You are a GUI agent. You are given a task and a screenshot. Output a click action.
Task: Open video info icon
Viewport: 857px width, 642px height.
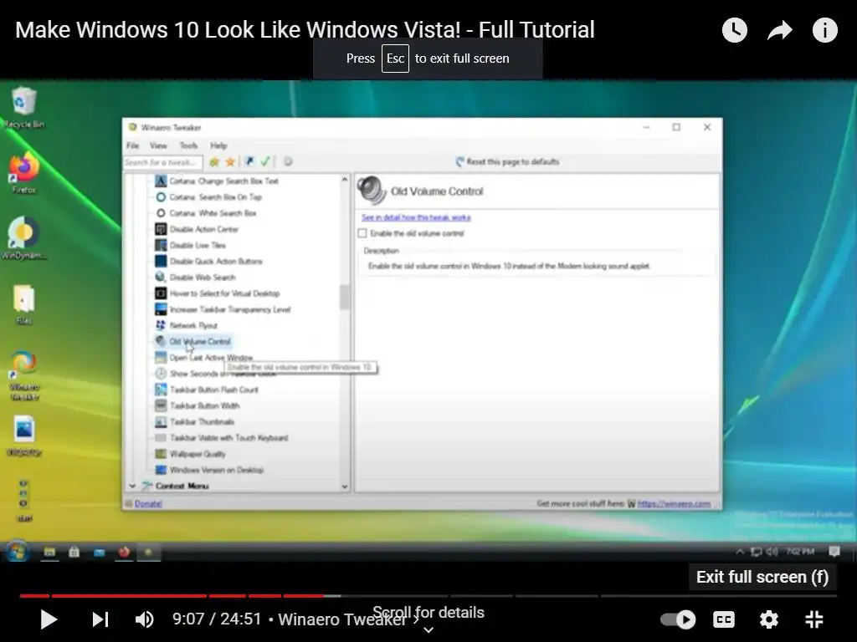click(824, 30)
